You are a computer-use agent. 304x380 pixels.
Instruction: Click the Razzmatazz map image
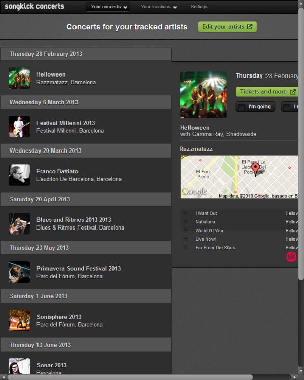pos(239,177)
